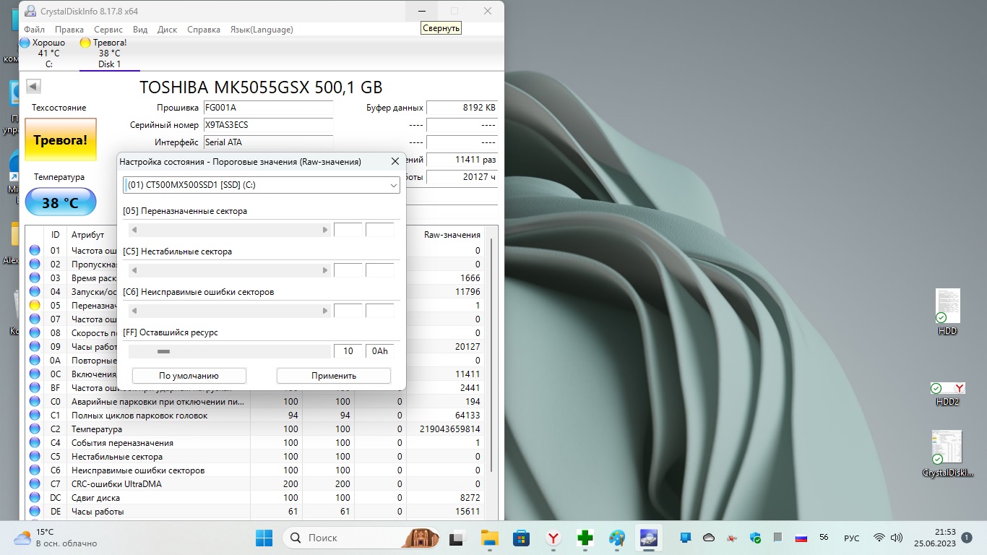Open the Справка menu
This screenshot has height=555, width=987.
click(204, 30)
